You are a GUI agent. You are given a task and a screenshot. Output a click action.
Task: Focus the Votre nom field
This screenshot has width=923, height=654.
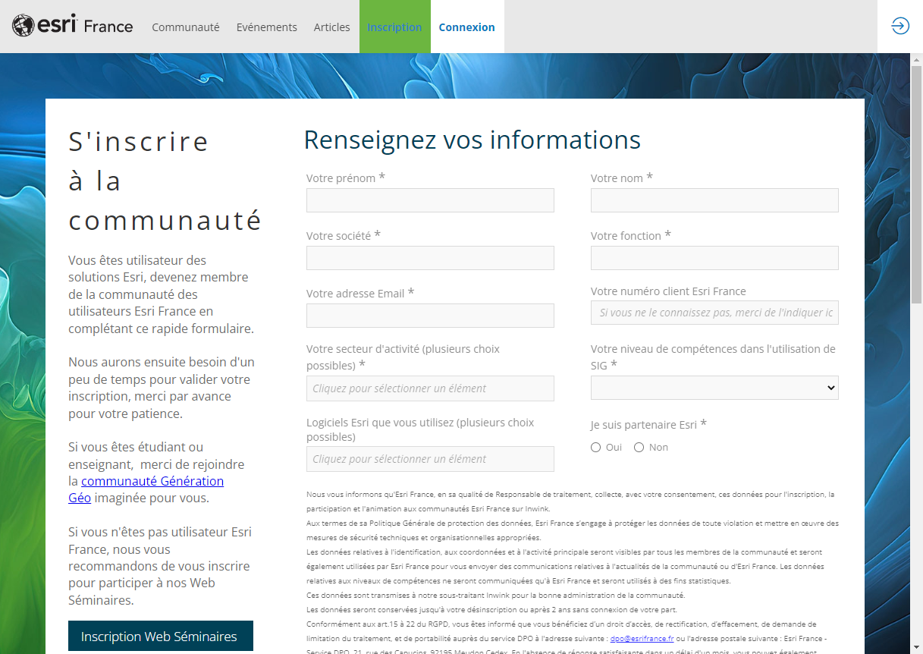click(x=714, y=200)
